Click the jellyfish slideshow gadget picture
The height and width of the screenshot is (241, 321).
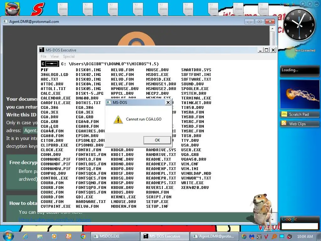(x=299, y=94)
